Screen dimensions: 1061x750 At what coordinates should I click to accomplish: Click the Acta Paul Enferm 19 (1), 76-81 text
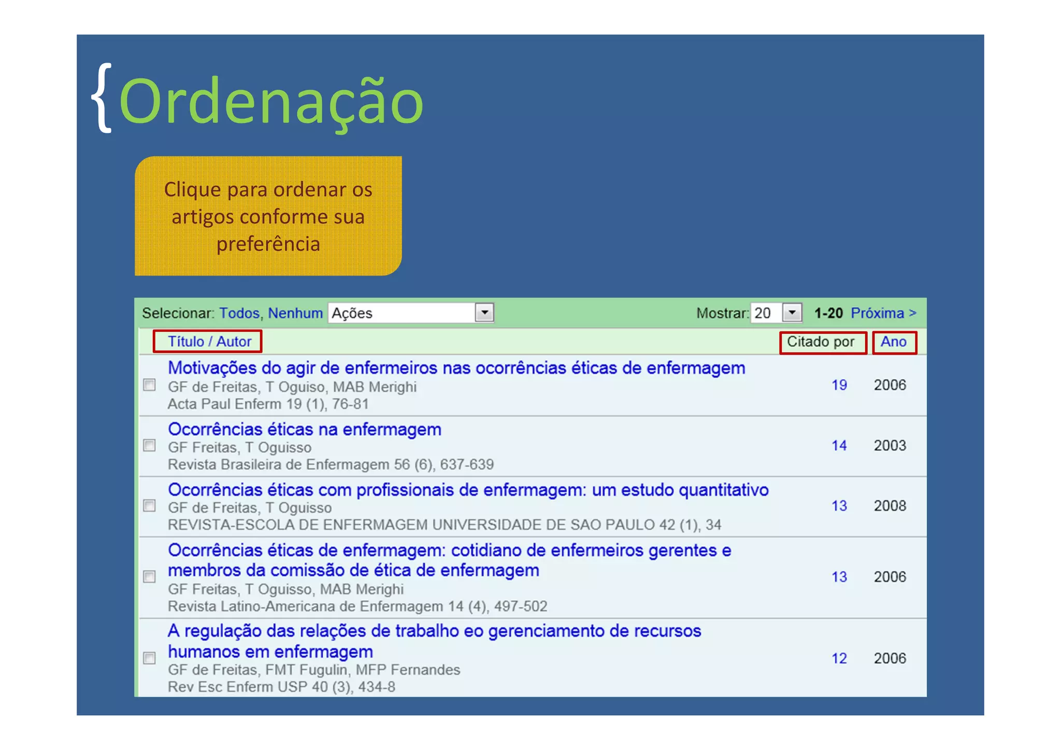(x=268, y=404)
